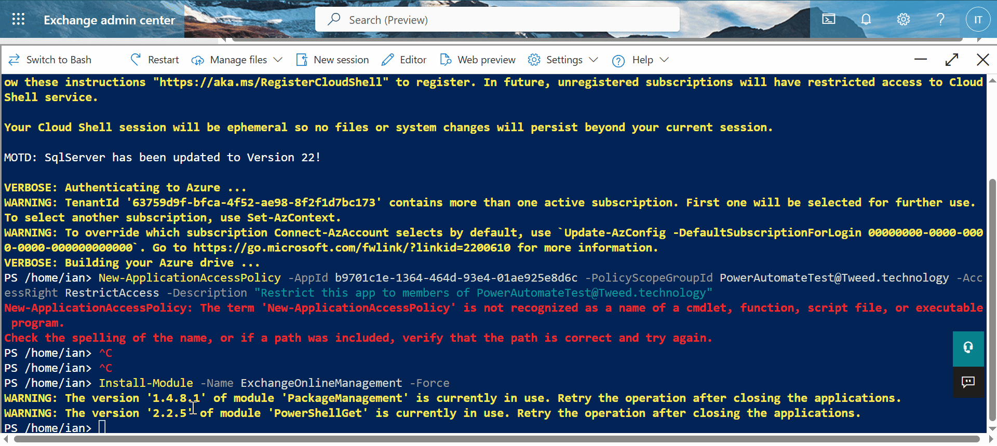Click the headset support button
The image size is (997, 446).
pos(968,349)
